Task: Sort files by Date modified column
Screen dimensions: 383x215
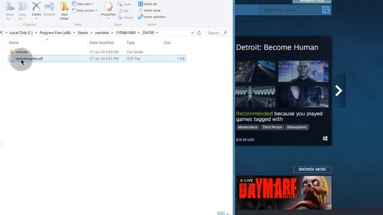Action: click(x=101, y=42)
